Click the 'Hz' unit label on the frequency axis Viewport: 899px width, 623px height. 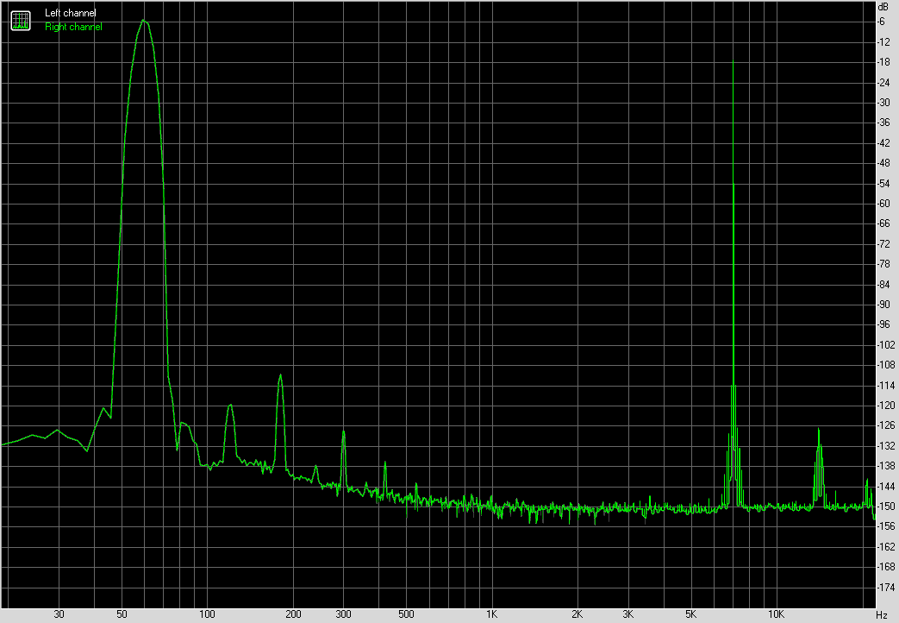pos(882,615)
